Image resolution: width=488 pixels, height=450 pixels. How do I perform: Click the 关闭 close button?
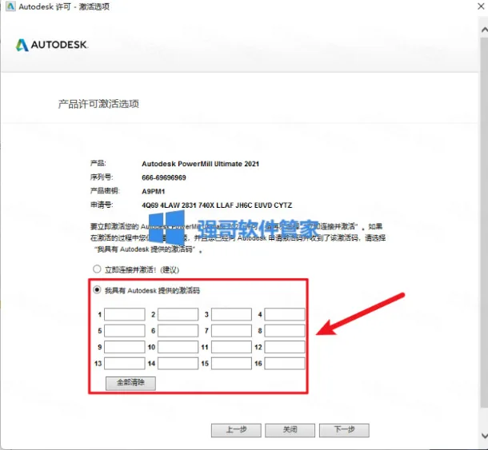290,430
